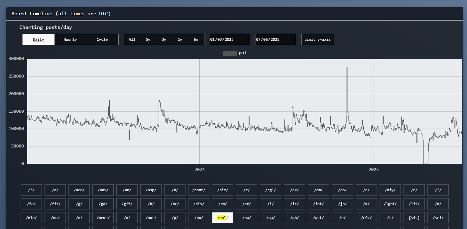Select the /c/ board

coord(247,190)
